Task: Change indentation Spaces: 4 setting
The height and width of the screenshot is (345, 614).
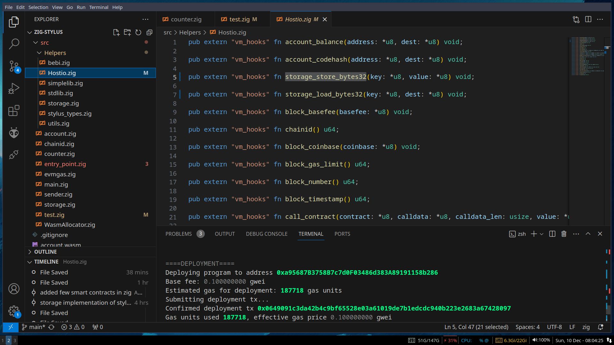Action: [527, 327]
